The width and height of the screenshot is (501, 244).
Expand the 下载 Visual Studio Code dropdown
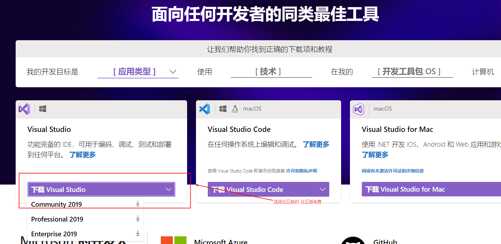tap(268, 189)
